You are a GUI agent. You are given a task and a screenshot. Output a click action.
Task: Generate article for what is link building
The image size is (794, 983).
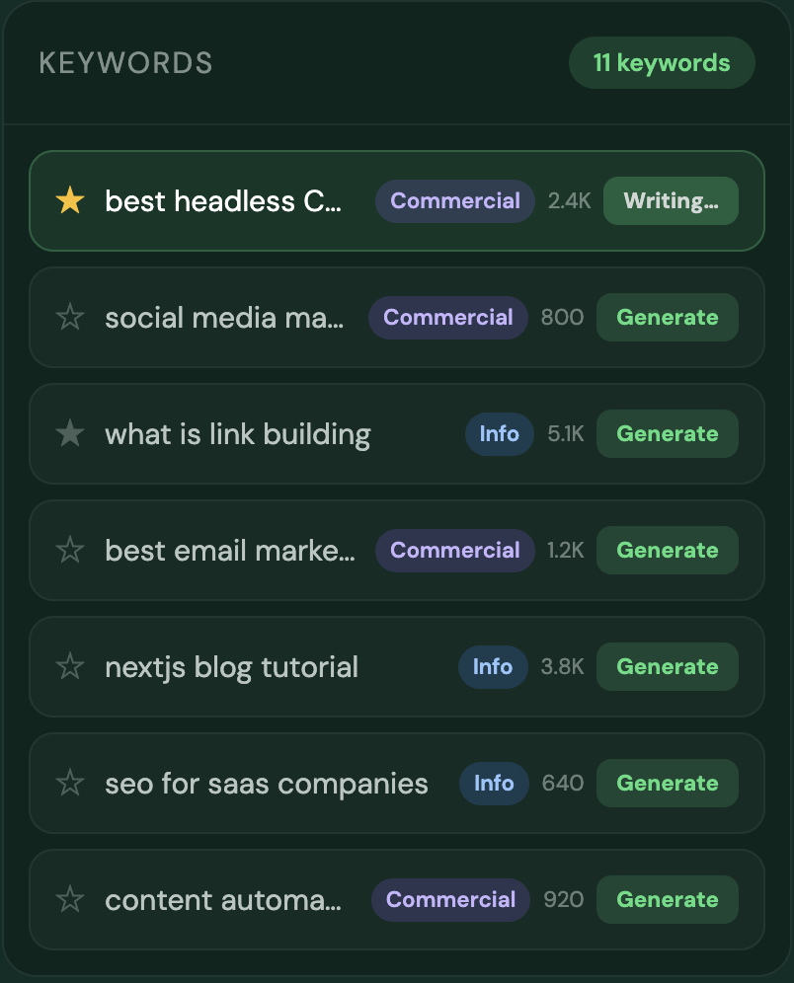667,434
